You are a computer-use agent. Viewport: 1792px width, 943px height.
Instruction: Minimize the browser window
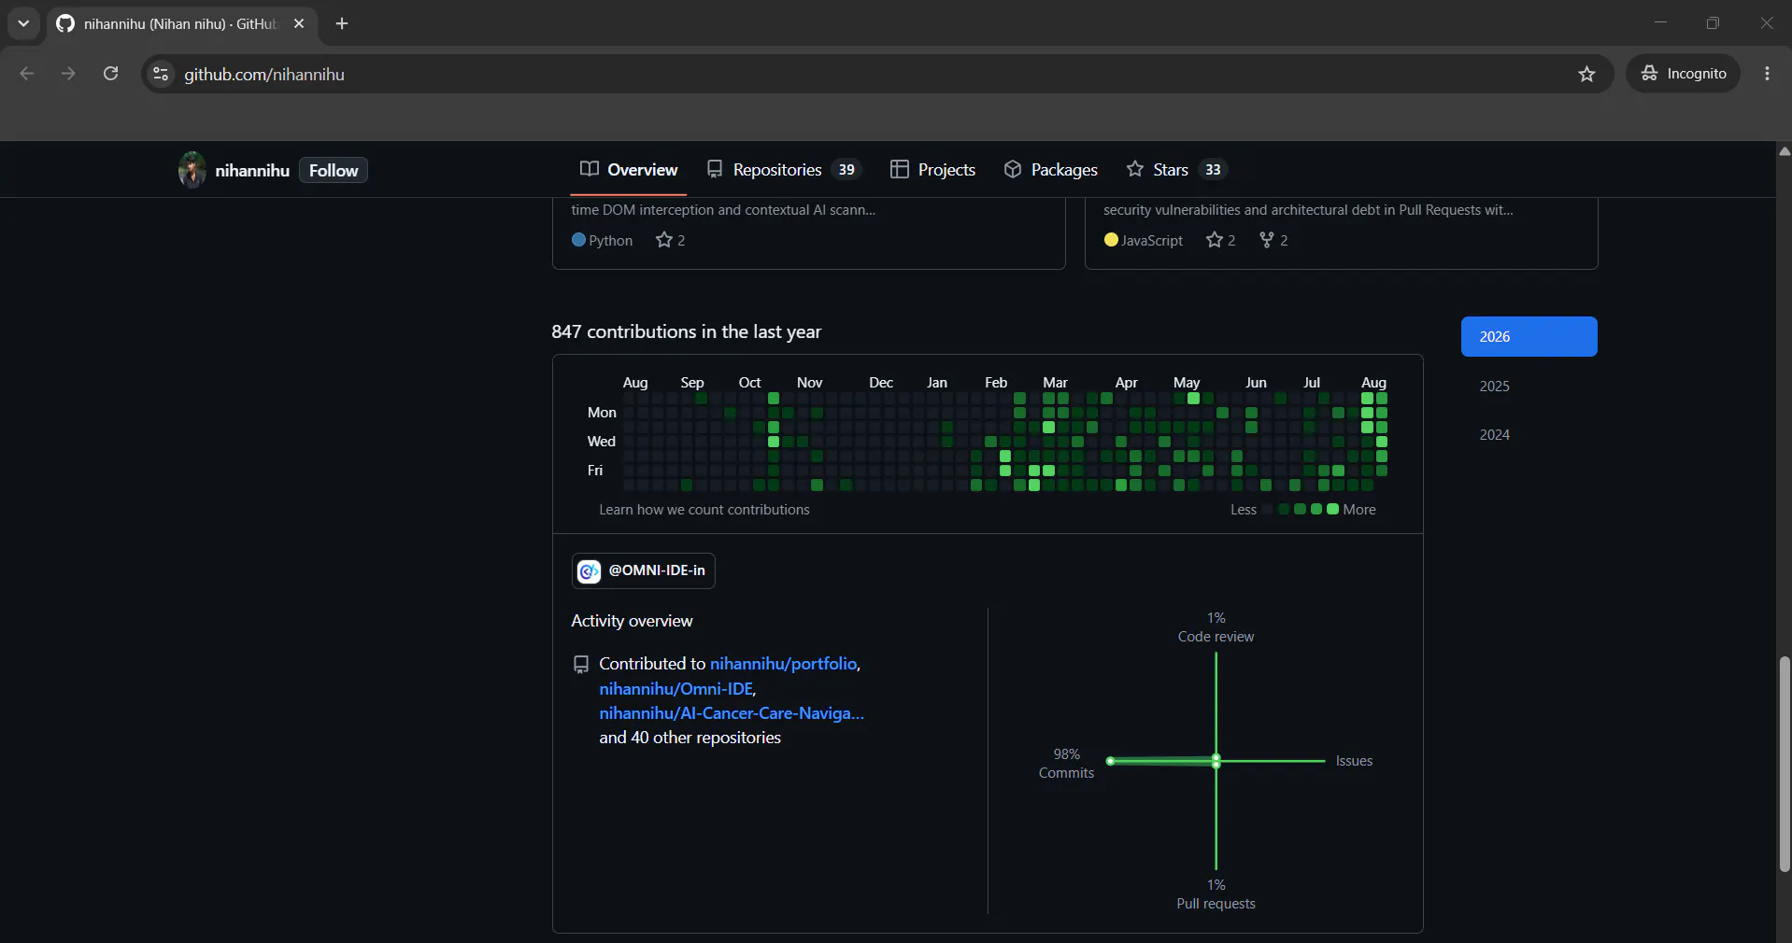1660,23
